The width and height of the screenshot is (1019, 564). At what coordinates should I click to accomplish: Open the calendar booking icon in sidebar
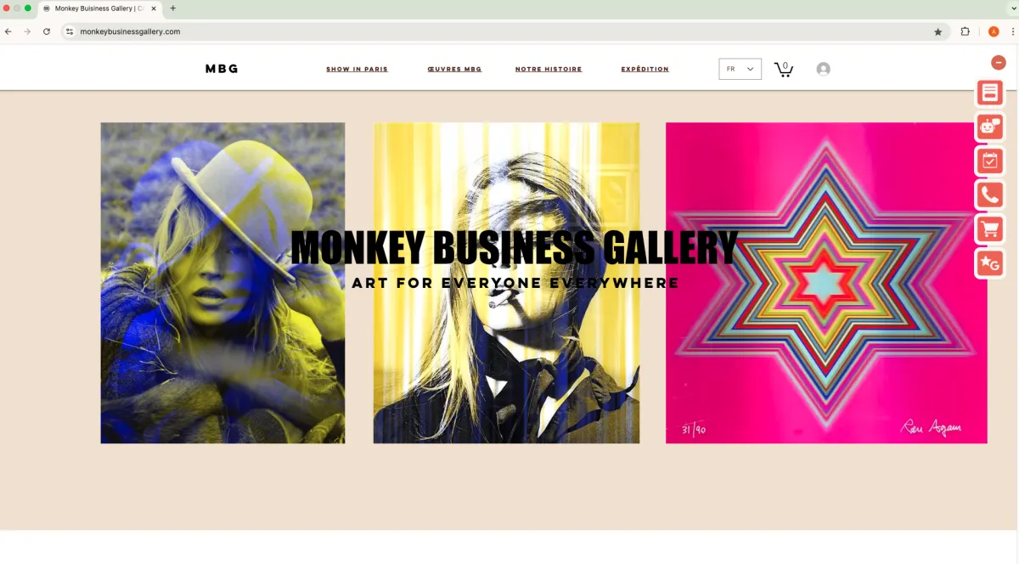tap(990, 161)
